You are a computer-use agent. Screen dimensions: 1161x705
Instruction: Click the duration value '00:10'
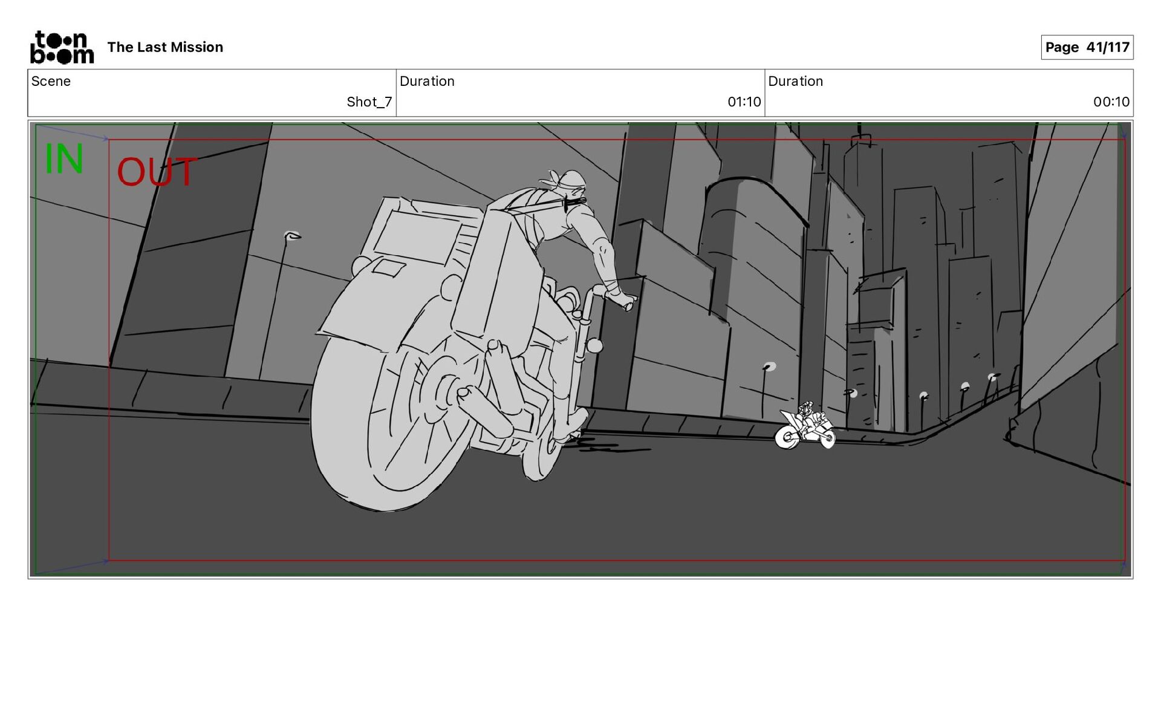click(x=1111, y=102)
